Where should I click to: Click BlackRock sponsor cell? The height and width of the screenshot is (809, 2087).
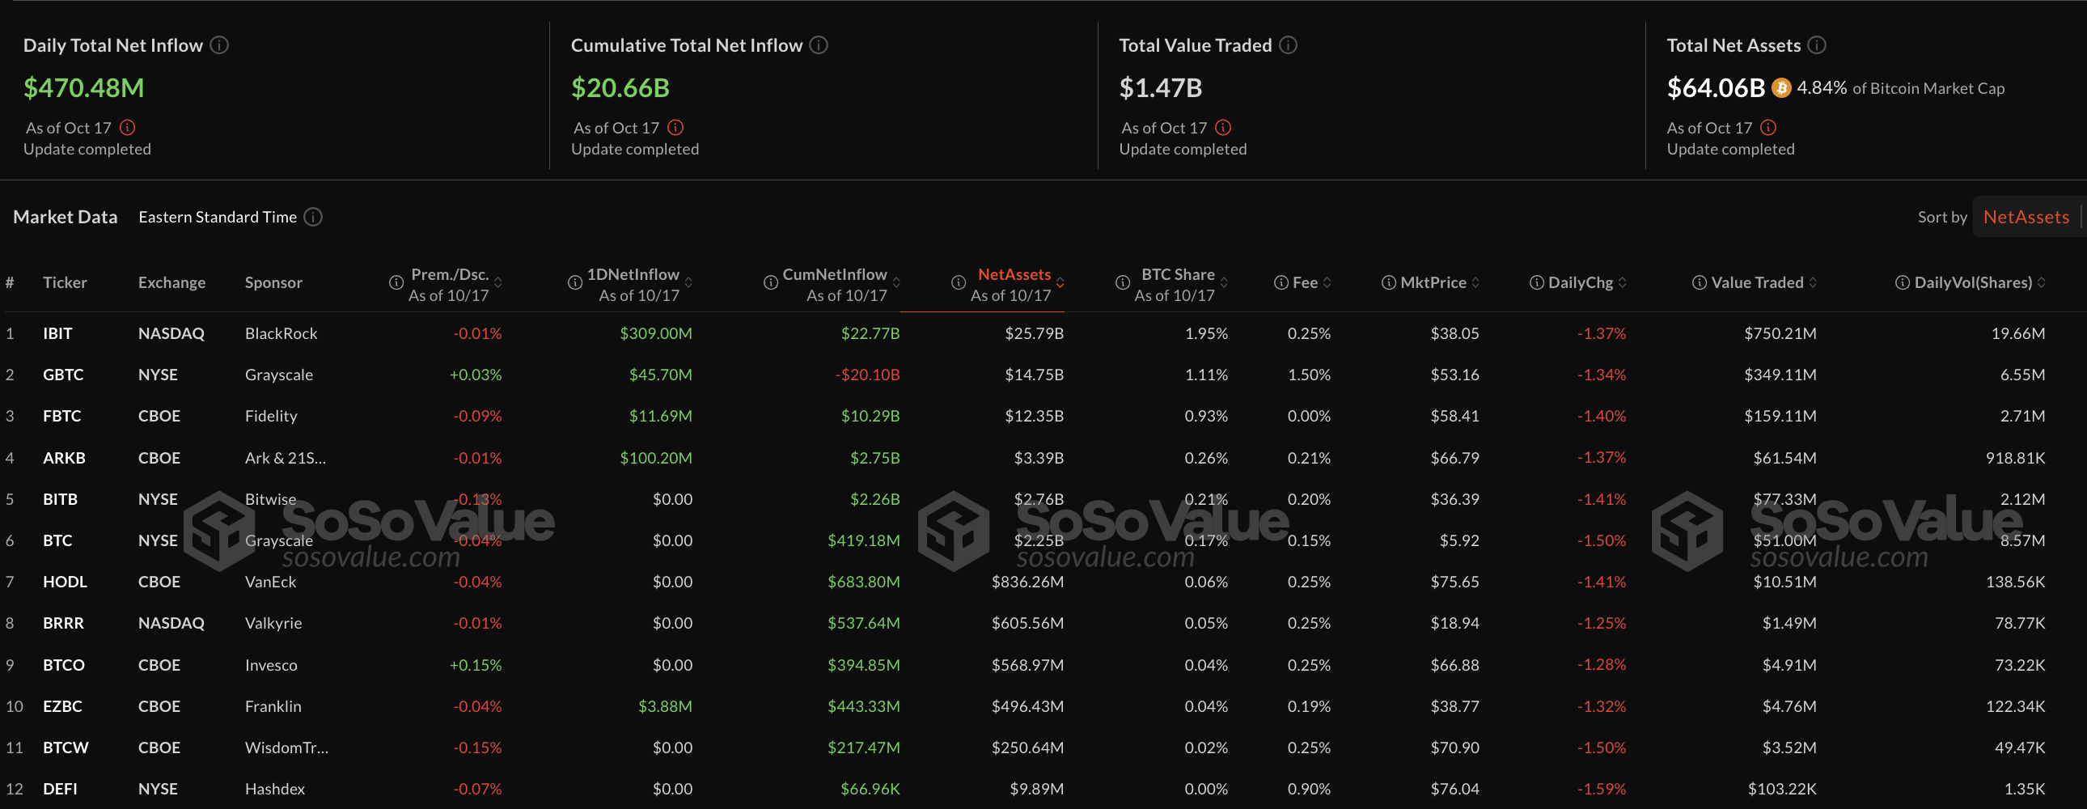(x=282, y=333)
